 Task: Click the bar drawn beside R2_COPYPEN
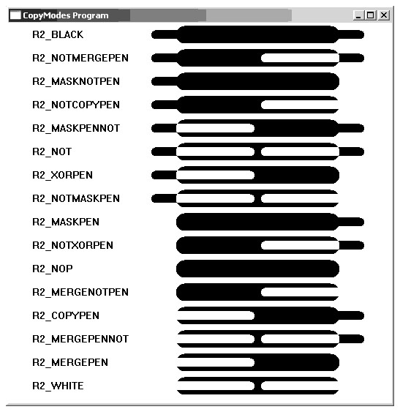point(270,315)
